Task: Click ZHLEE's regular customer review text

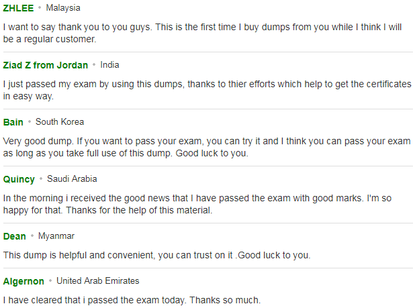Action: click(x=202, y=33)
